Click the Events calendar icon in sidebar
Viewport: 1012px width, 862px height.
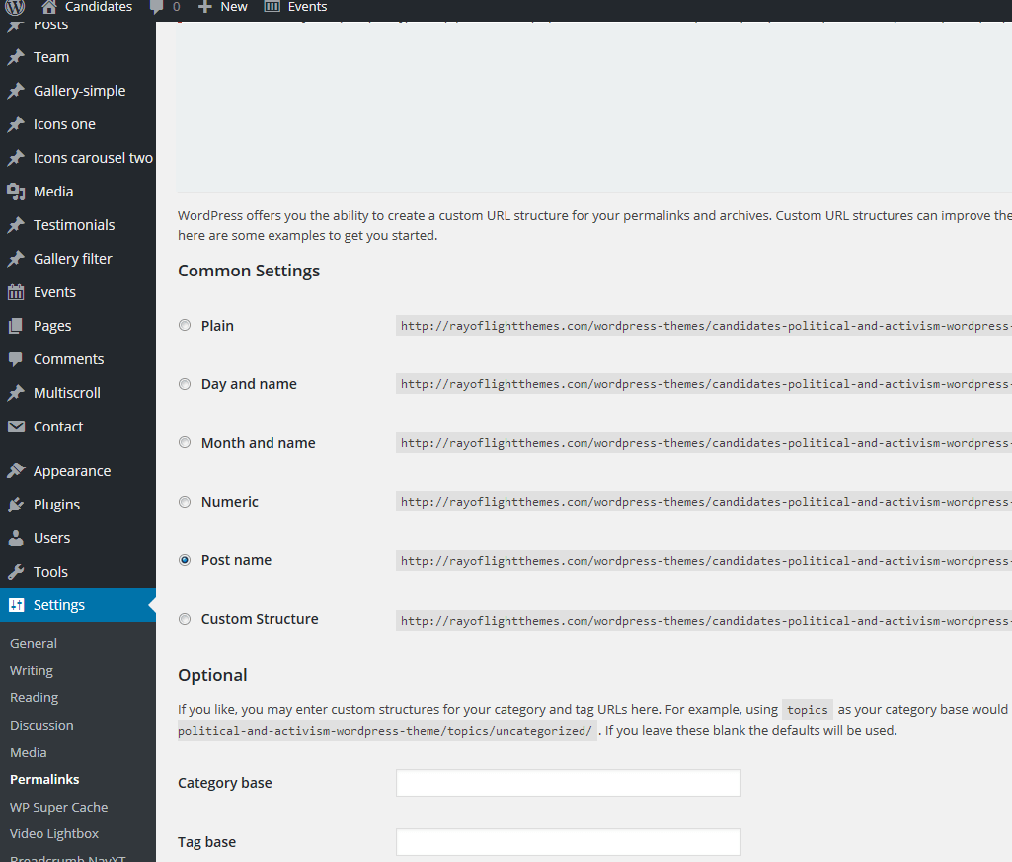click(x=16, y=292)
